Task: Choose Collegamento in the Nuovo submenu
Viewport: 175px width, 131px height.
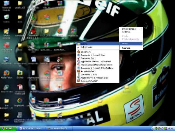Action: (x=98, y=47)
